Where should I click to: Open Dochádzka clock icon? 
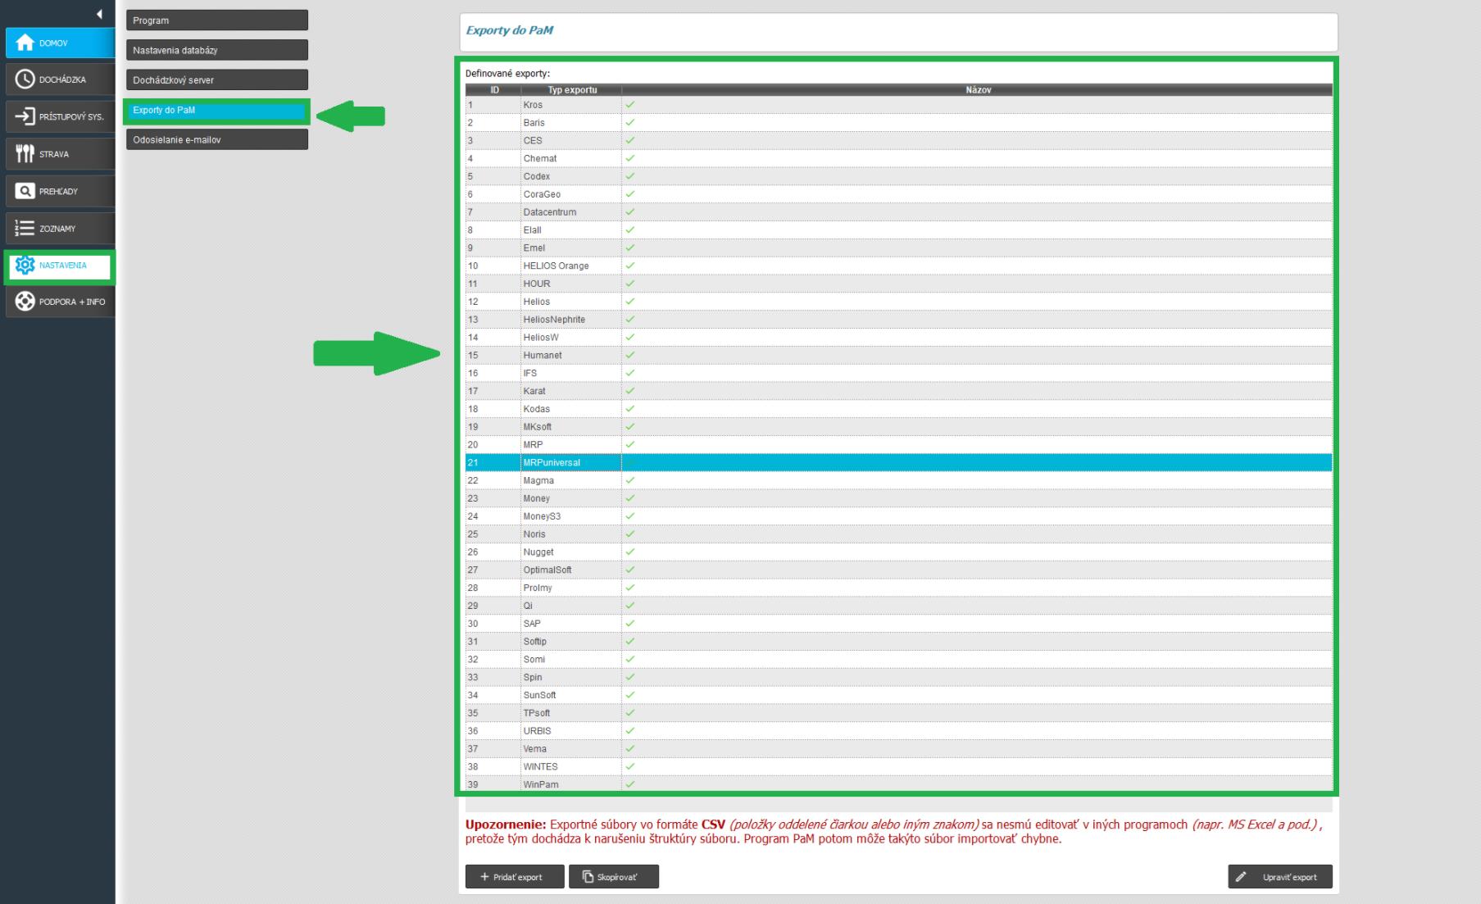point(25,79)
